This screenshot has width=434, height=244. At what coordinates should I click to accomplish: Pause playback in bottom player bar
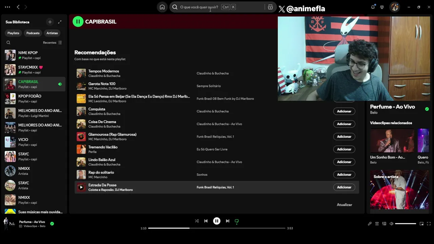(x=217, y=221)
